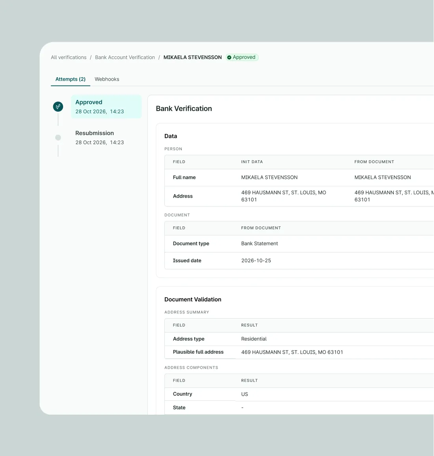
Task: Click the Data section heading
Action: tap(171, 136)
